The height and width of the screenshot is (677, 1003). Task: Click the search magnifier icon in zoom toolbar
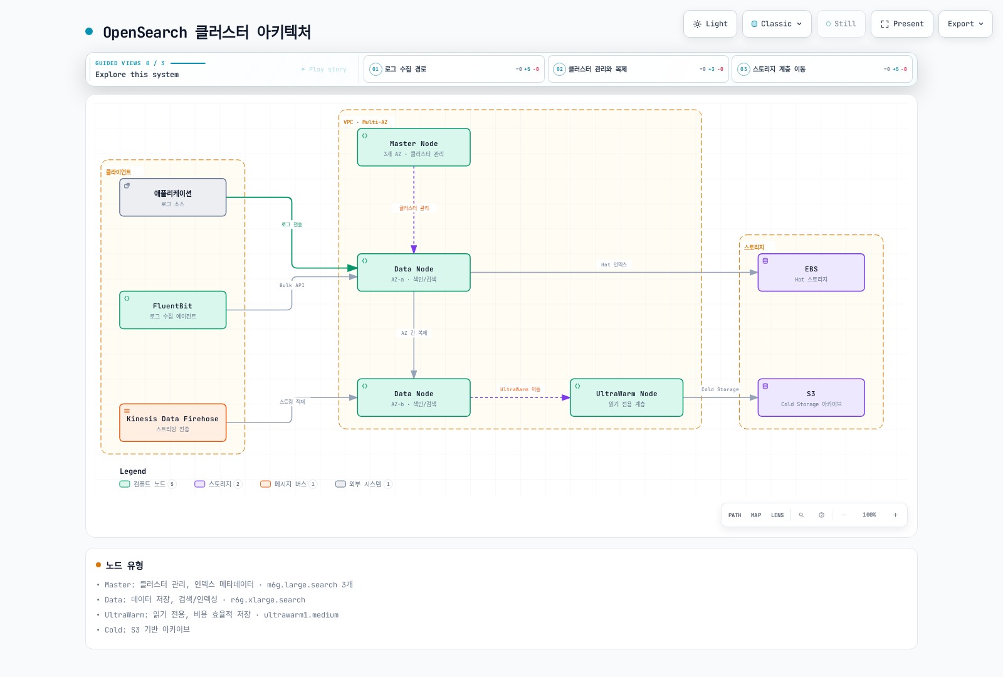click(x=801, y=515)
